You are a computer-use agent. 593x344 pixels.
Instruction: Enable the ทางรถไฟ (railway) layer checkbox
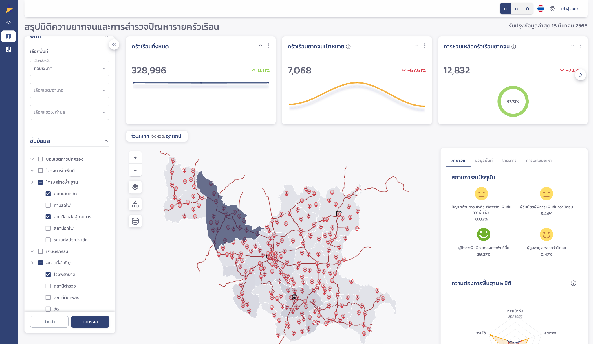tap(48, 205)
